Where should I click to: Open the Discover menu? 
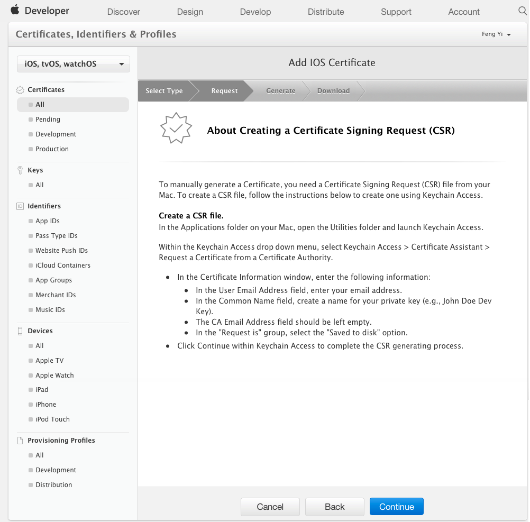pyautogui.click(x=123, y=12)
